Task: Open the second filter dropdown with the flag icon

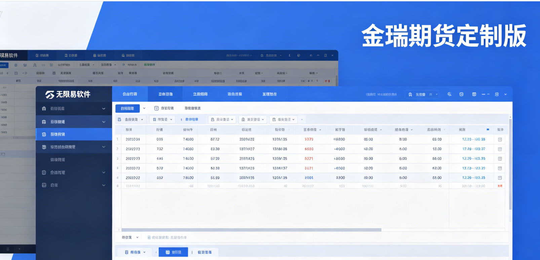Action: (x=162, y=120)
